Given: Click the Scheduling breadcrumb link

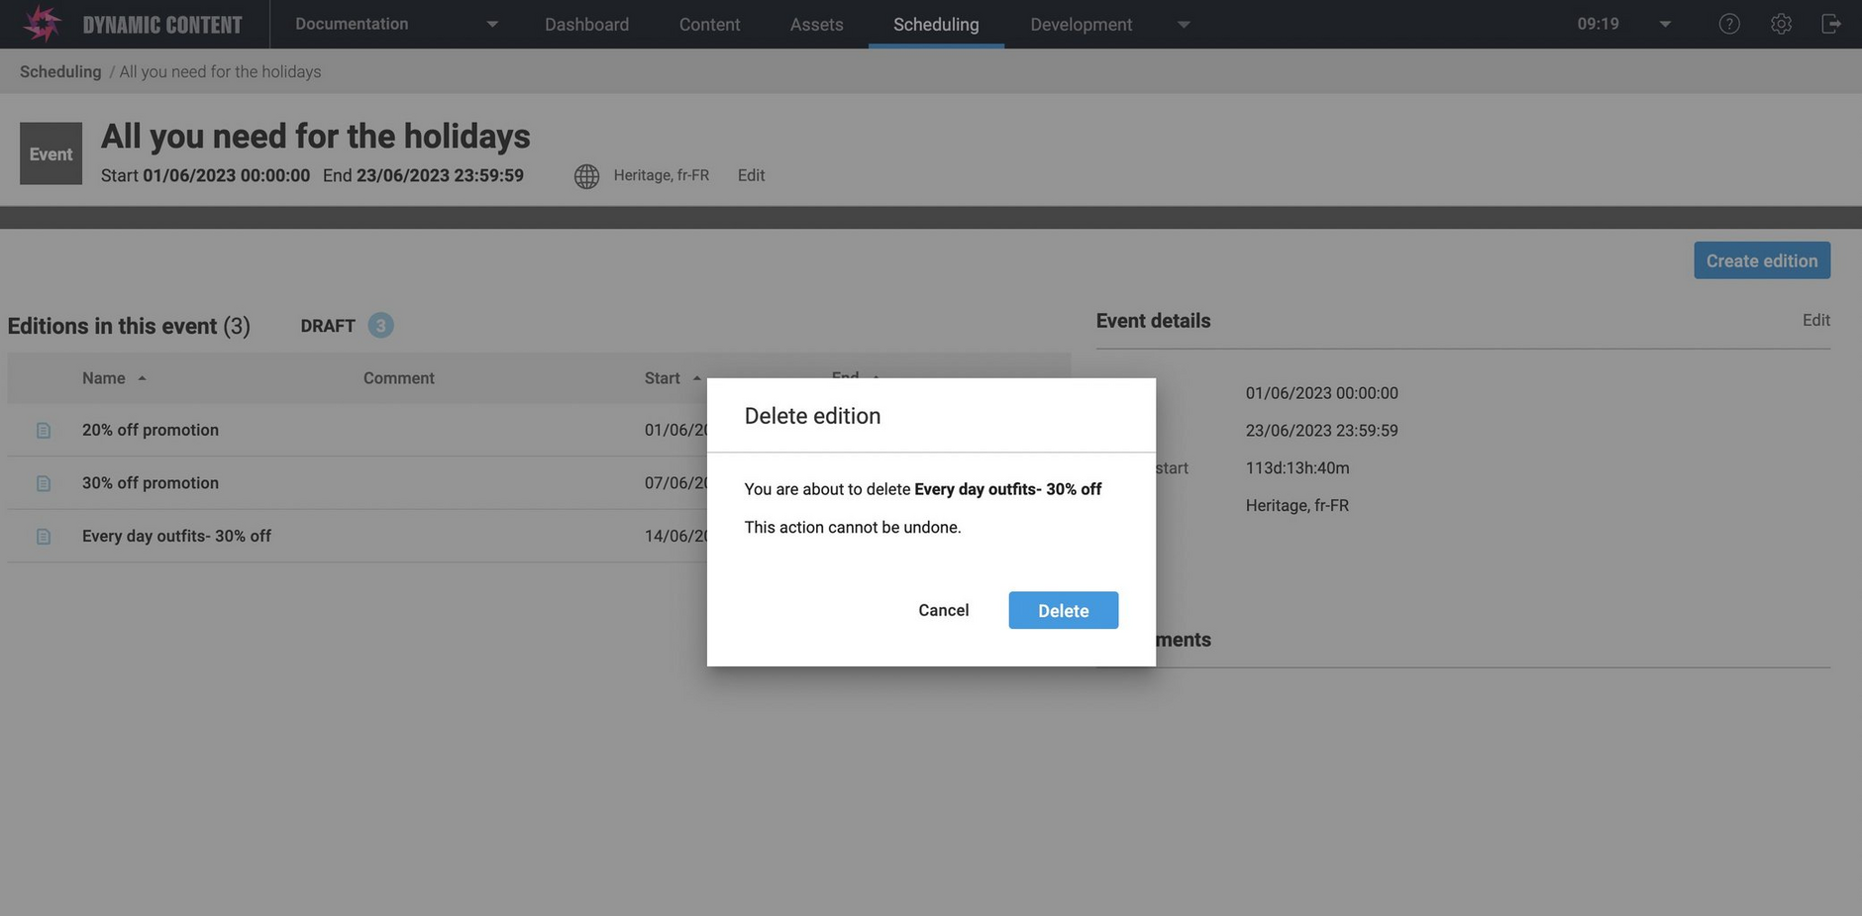Looking at the screenshot, I should [60, 71].
